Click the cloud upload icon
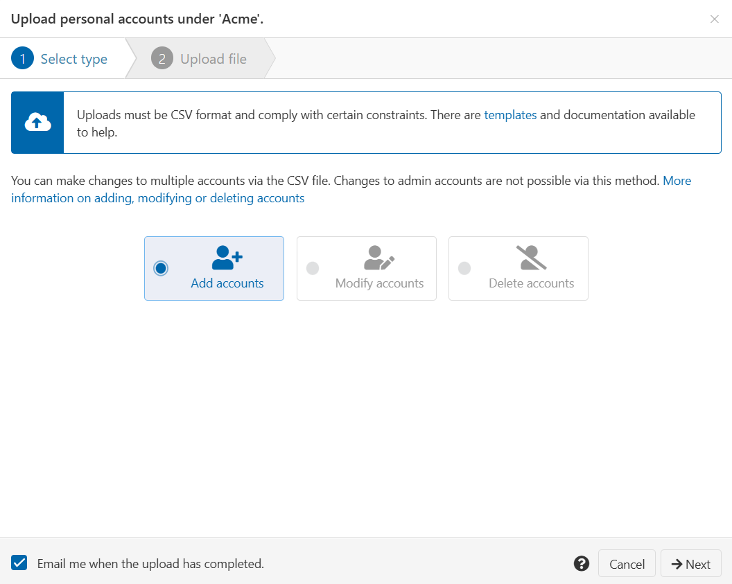 (37, 123)
